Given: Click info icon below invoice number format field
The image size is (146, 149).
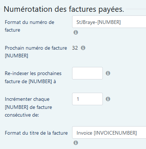Looking at the screenshot, I should coord(76,32).
